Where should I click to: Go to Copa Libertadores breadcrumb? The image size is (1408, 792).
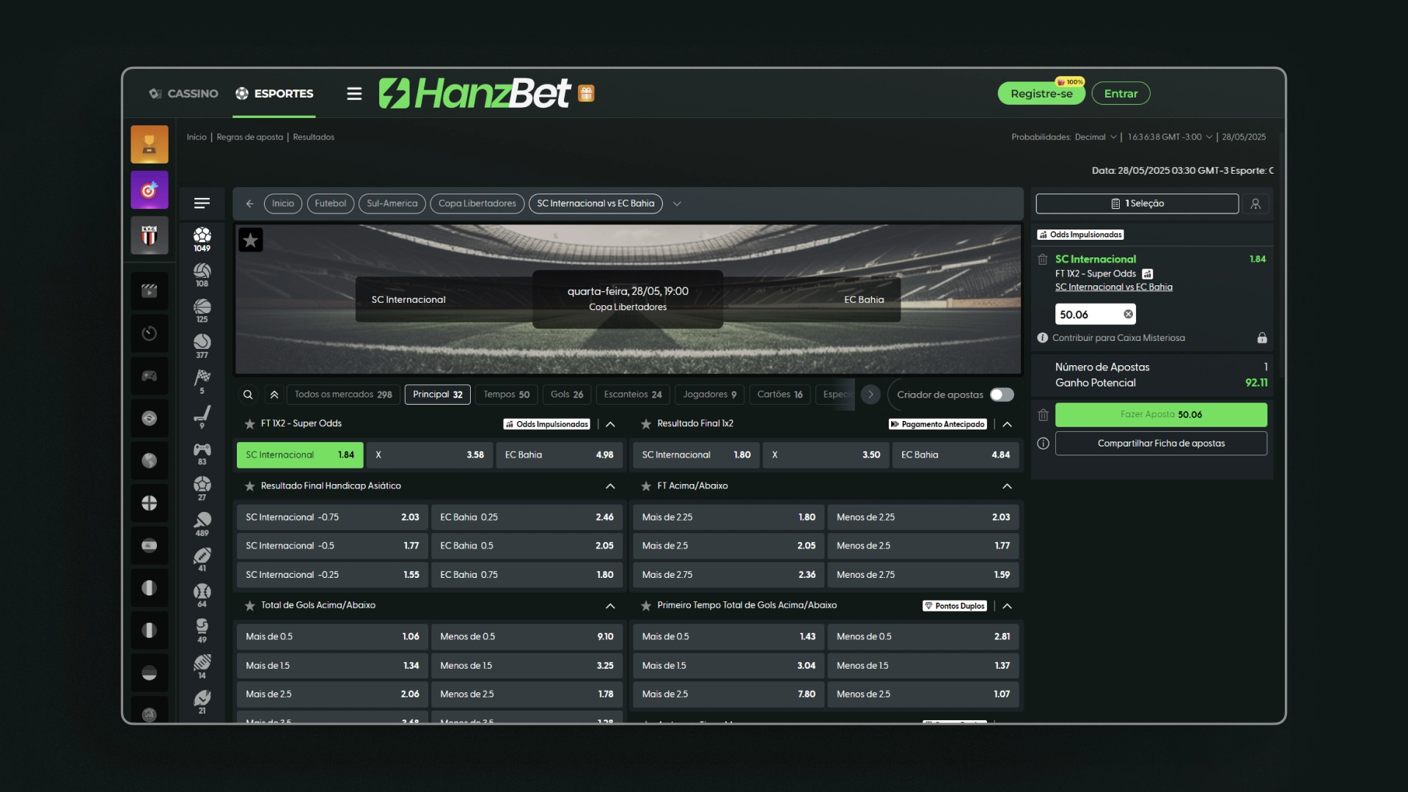pyautogui.click(x=477, y=204)
